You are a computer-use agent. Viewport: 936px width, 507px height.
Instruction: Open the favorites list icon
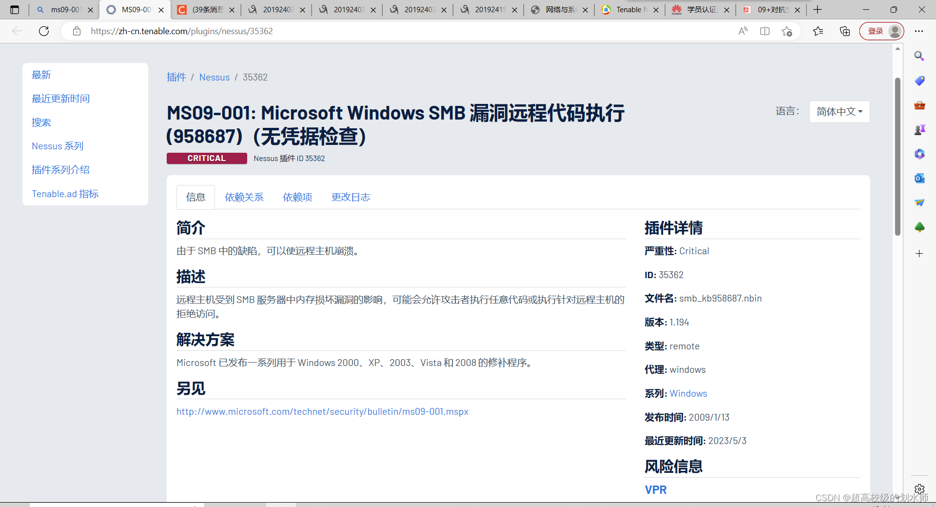(818, 31)
